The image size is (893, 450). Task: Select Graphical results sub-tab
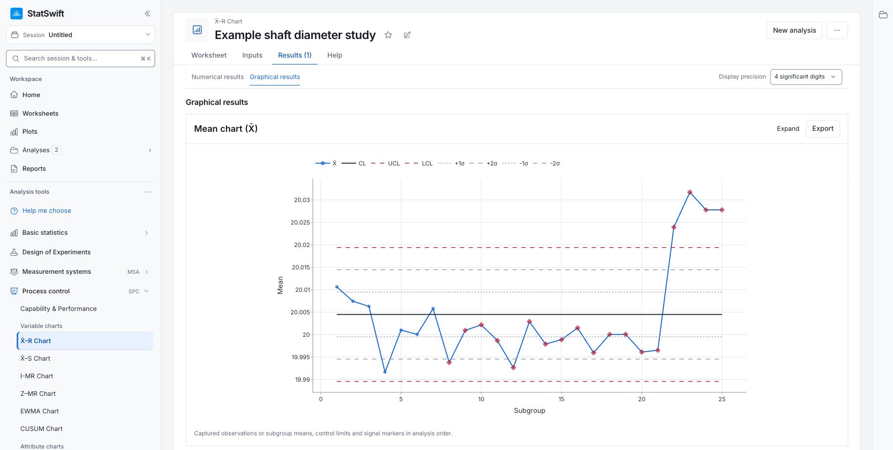click(275, 77)
